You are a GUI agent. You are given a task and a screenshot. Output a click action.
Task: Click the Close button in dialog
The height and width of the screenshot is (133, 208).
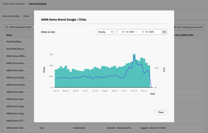(x=161, y=112)
